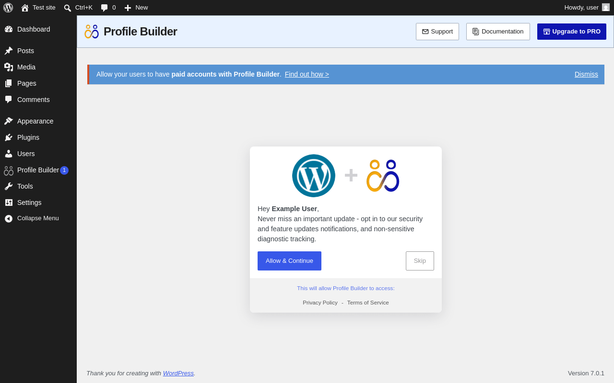Open the Privacy Policy link
614x383 pixels.
click(x=320, y=303)
